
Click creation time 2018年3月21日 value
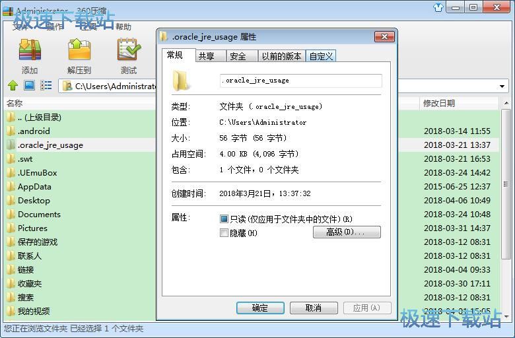265,193
